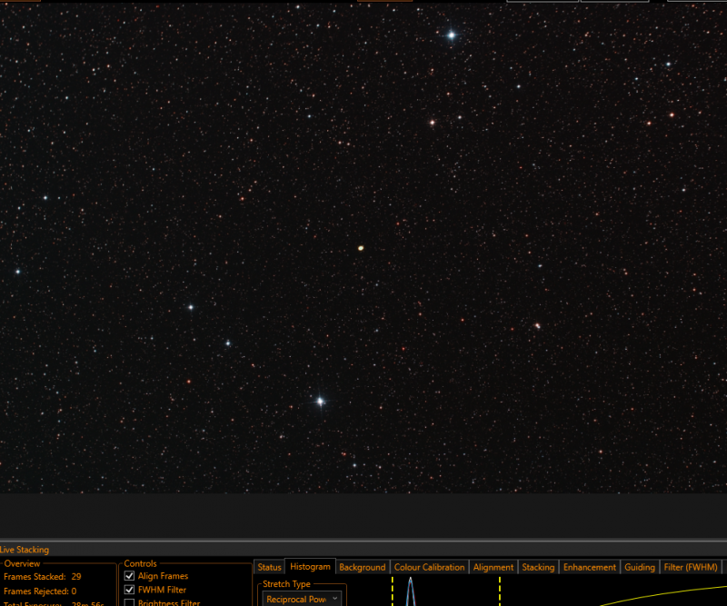Disable the FWHM Filter checkbox
Viewport: 727px width, 606px height.
(x=129, y=590)
